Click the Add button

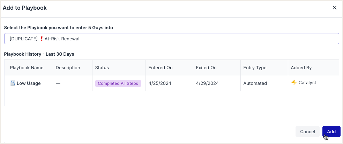[331, 131]
